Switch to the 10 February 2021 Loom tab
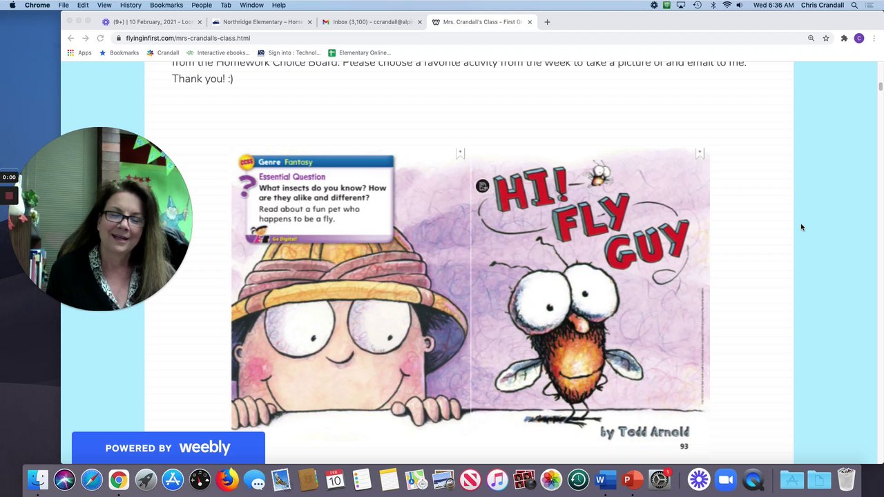884x497 pixels. click(152, 22)
